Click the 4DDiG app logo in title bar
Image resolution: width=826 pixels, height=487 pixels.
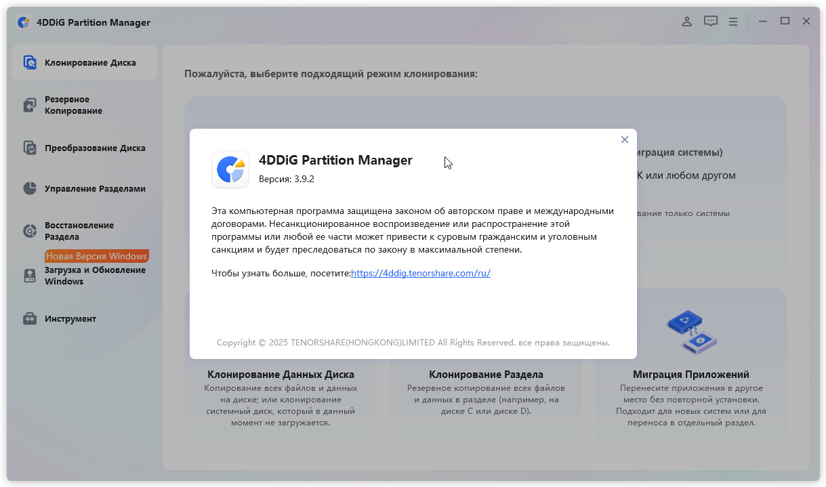tap(24, 22)
